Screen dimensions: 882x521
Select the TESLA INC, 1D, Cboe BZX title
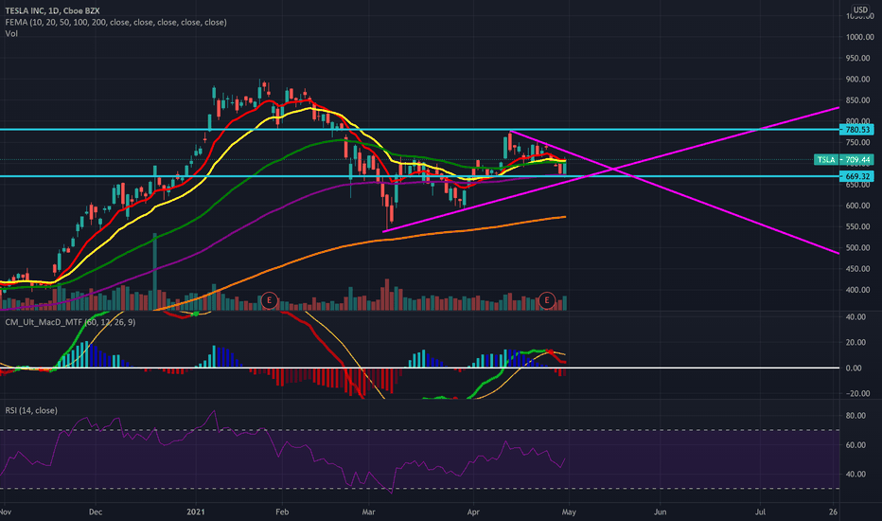click(x=52, y=10)
